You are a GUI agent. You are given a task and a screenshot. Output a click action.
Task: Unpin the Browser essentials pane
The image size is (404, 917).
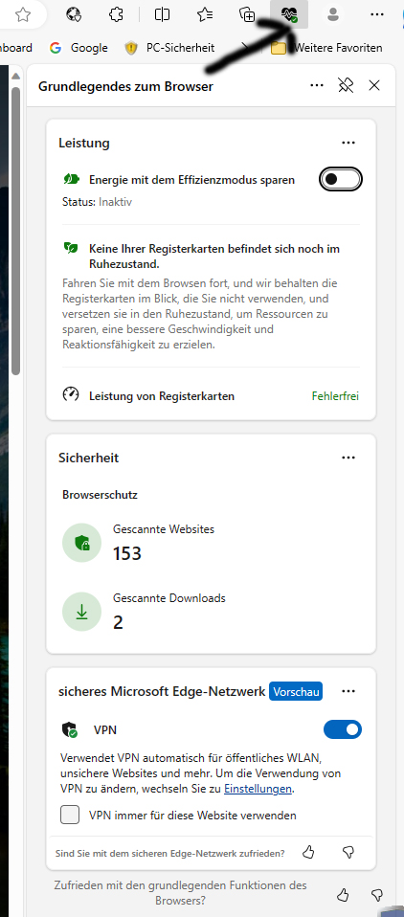point(346,86)
